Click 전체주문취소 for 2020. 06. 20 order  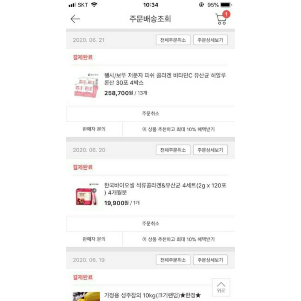(173, 150)
